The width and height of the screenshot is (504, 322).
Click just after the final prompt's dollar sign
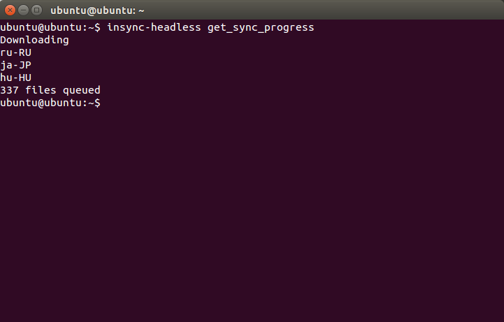pyautogui.click(x=105, y=103)
